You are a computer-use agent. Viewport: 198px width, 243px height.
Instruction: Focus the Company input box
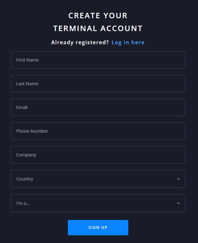point(98,155)
